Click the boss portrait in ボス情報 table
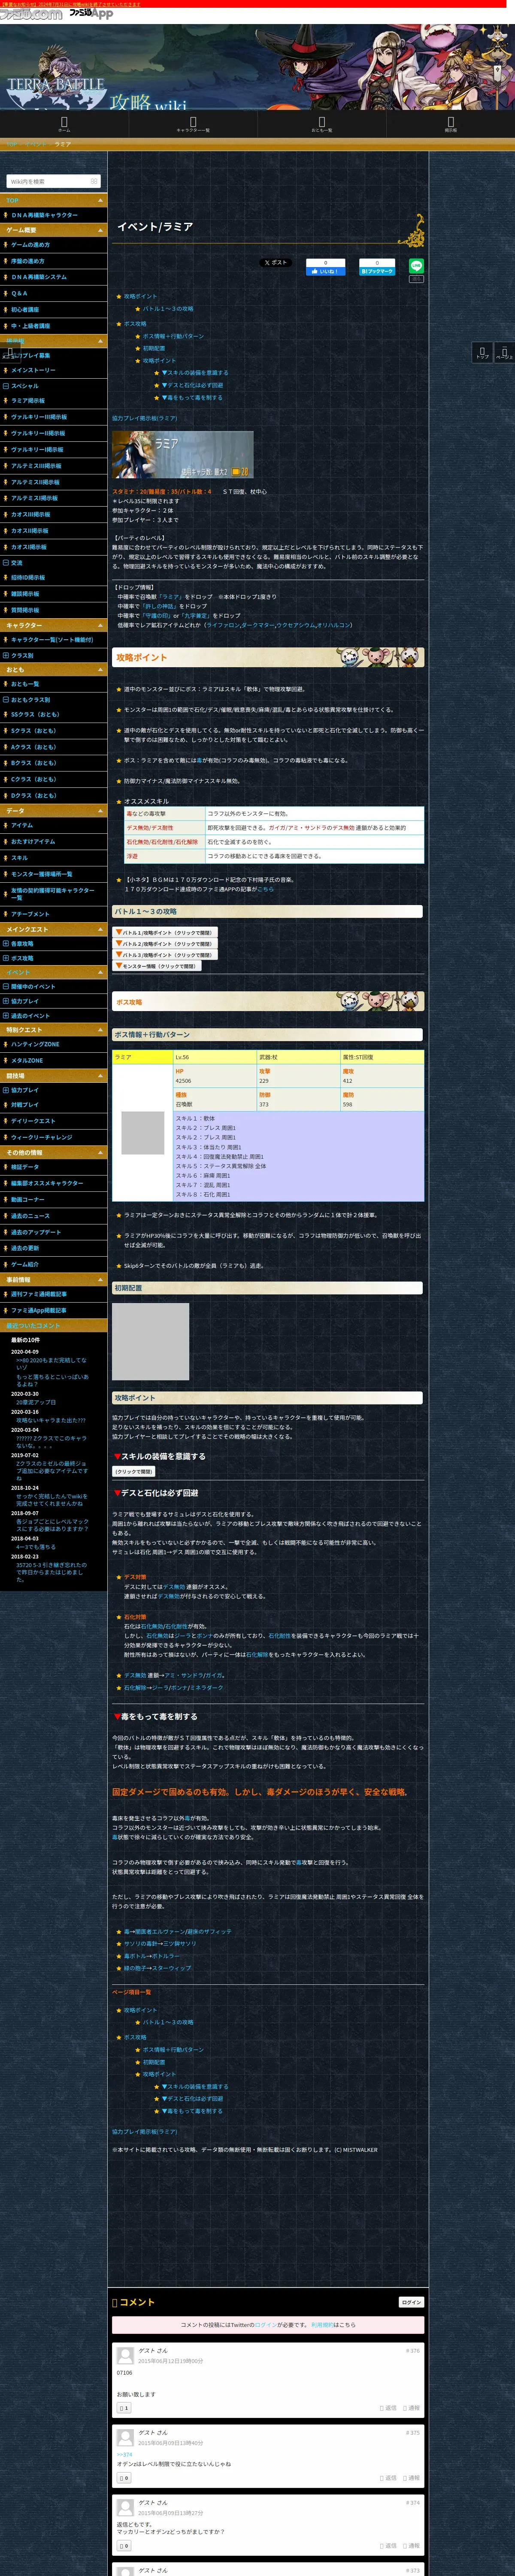The width and height of the screenshot is (515, 2576). click(x=143, y=1133)
